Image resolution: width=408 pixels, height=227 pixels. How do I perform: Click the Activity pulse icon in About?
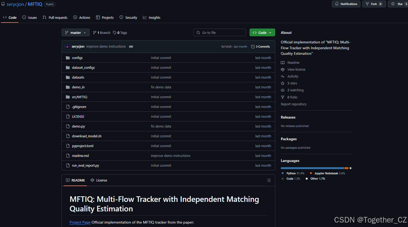[283, 76]
